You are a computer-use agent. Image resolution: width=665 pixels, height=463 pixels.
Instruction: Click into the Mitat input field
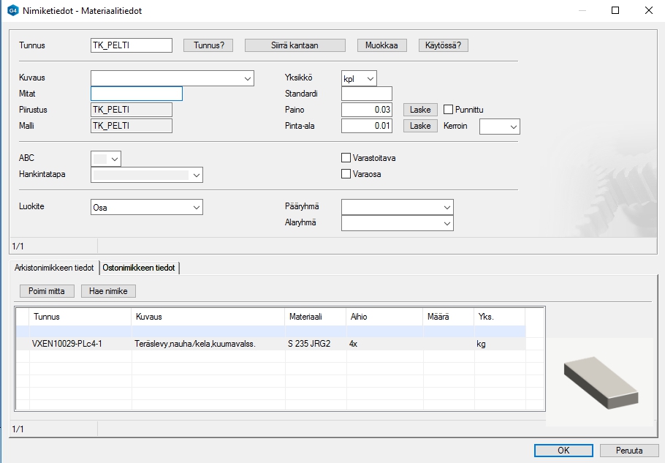(136, 94)
